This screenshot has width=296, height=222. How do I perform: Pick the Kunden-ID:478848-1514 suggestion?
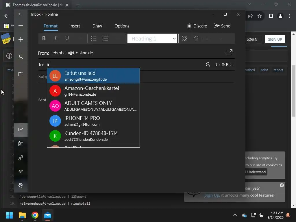click(93, 136)
